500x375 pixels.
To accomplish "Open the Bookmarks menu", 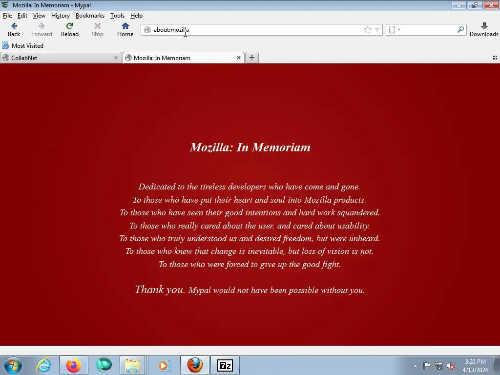I will tap(90, 16).
